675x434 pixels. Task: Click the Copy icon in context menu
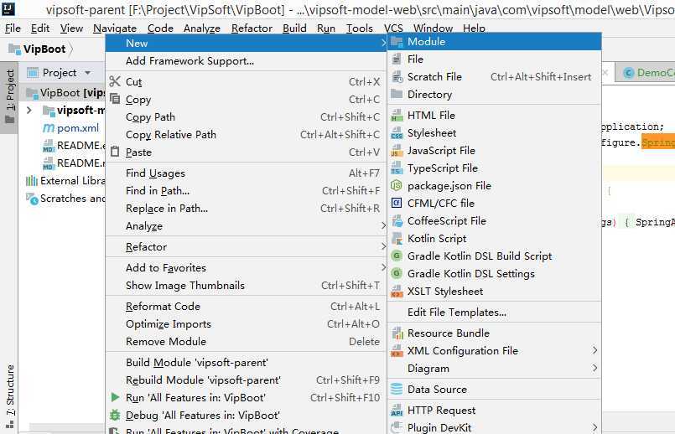[x=115, y=99]
